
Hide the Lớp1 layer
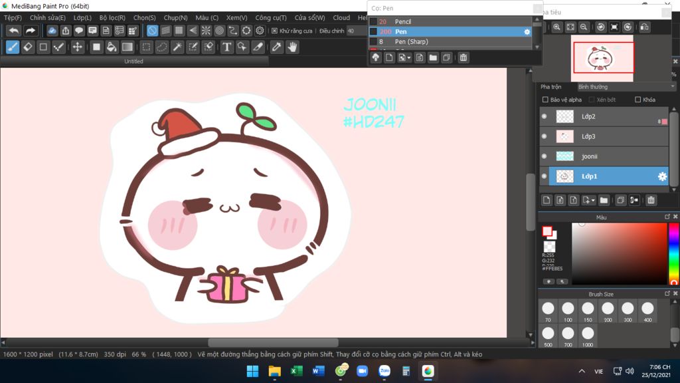click(545, 176)
